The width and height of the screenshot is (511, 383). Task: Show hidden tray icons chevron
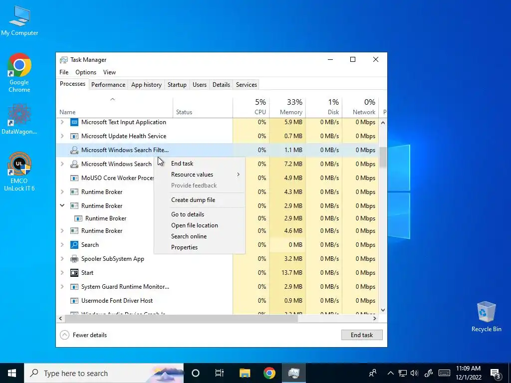coord(390,373)
